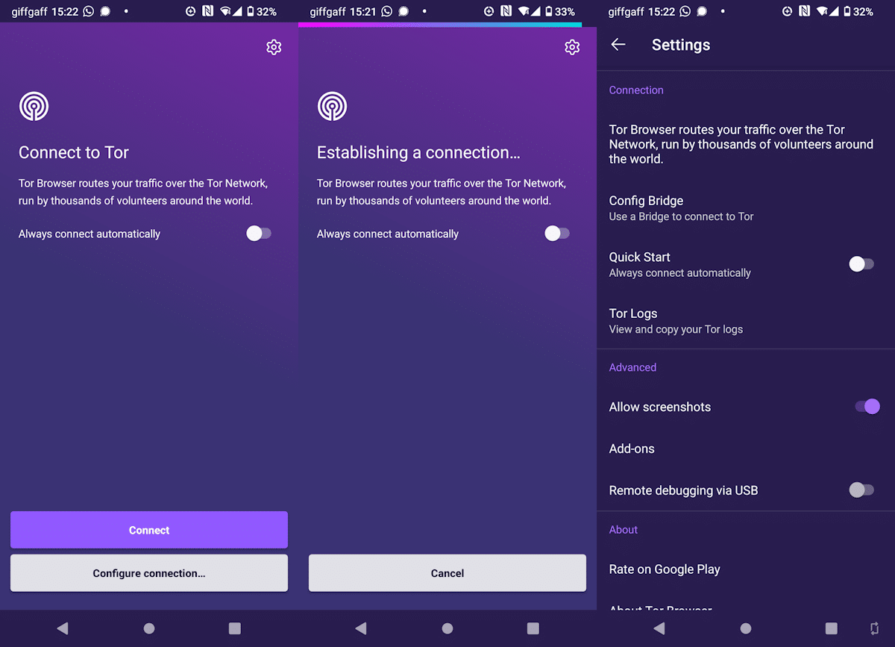Open Config Bridge setting
This screenshot has width=895, height=647.
click(681, 208)
